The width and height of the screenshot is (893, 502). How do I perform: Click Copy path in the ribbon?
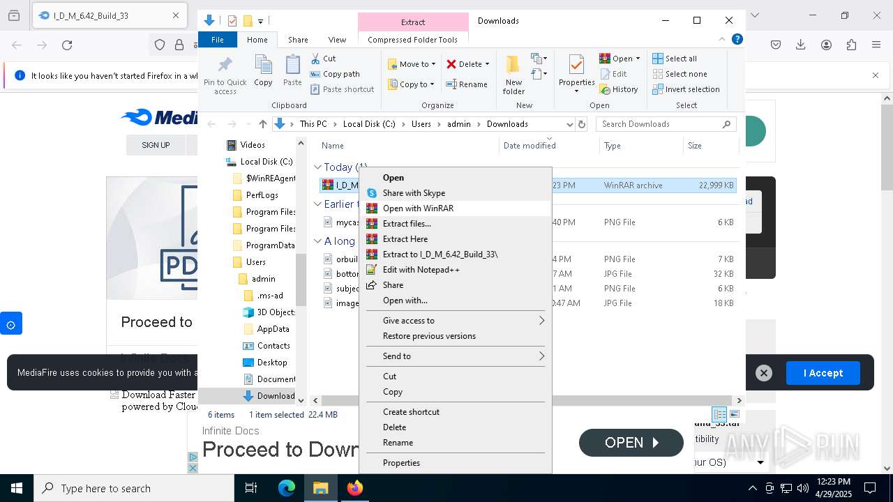coord(335,74)
